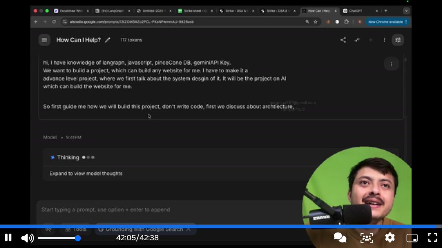This screenshot has width=442, height=248.
Task: Switch to the Strike sheet tab
Action: tap(196, 11)
